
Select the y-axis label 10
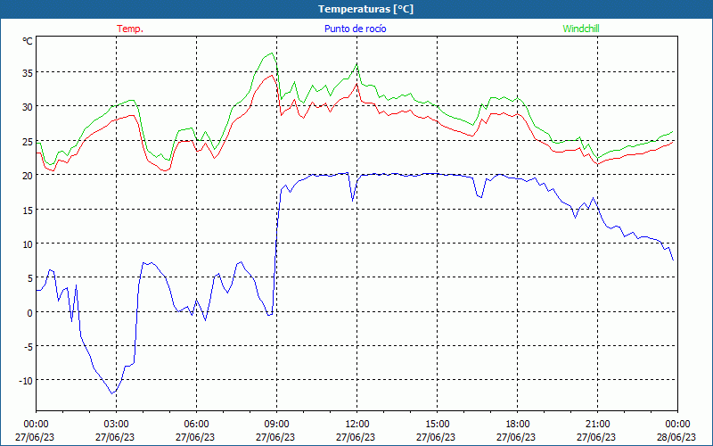[x=28, y=244]
